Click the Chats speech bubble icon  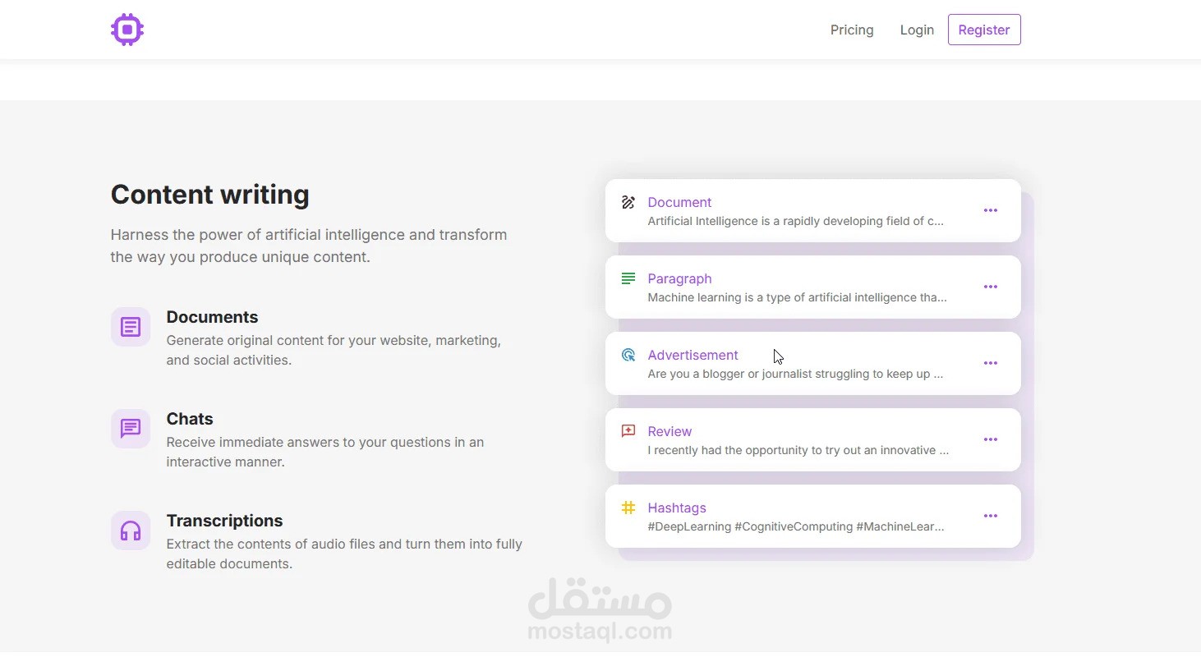[x=131, y=429]
